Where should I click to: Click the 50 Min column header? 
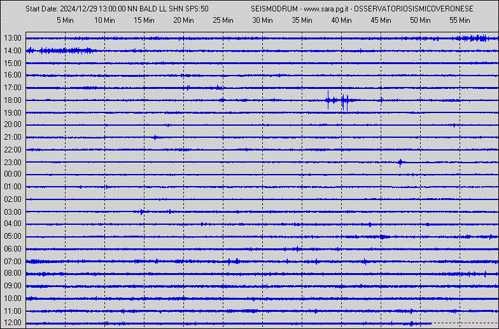point(420,20)
